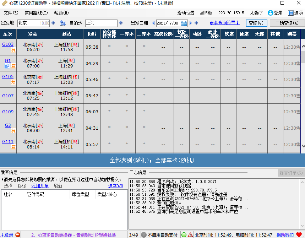Expand 更多查询设置 more query settings
Screen dimensions: 305x238
224,23
